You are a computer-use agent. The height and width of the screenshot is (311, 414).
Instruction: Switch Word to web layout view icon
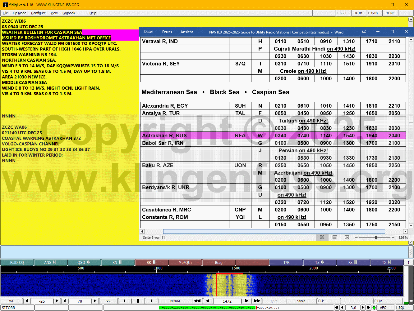347,238
